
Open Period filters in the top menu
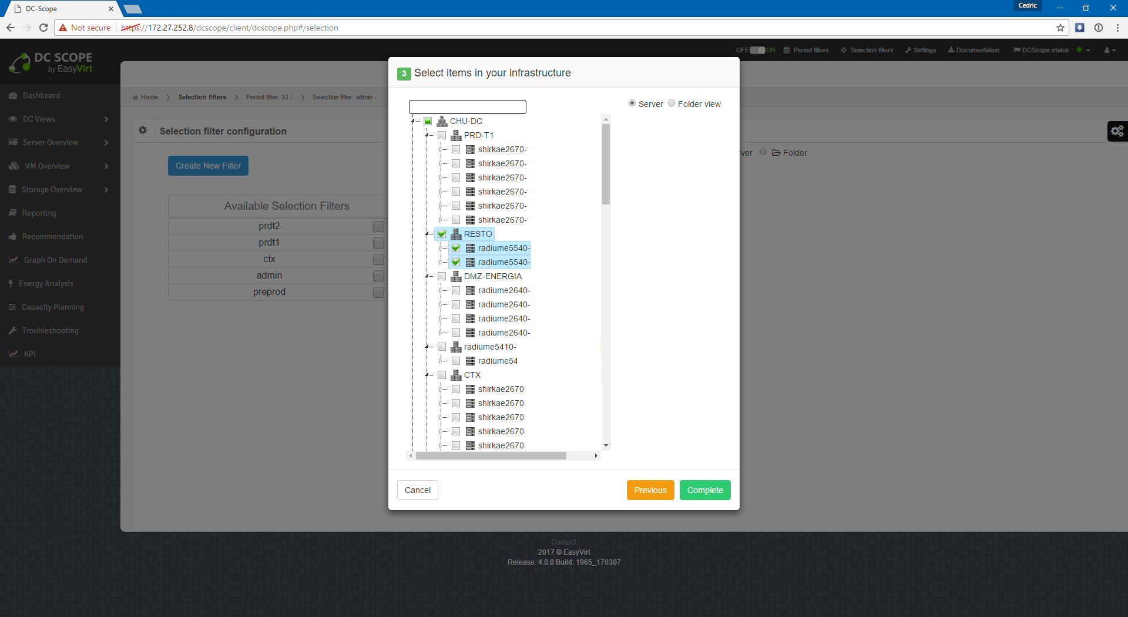[806, 50]
